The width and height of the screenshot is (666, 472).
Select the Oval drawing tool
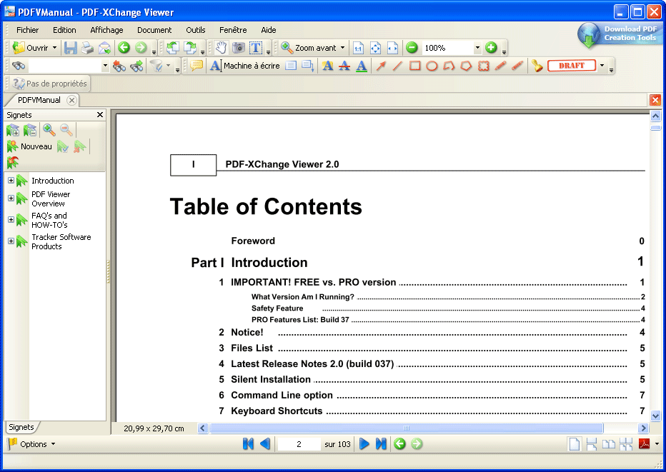tap(432, 66)
